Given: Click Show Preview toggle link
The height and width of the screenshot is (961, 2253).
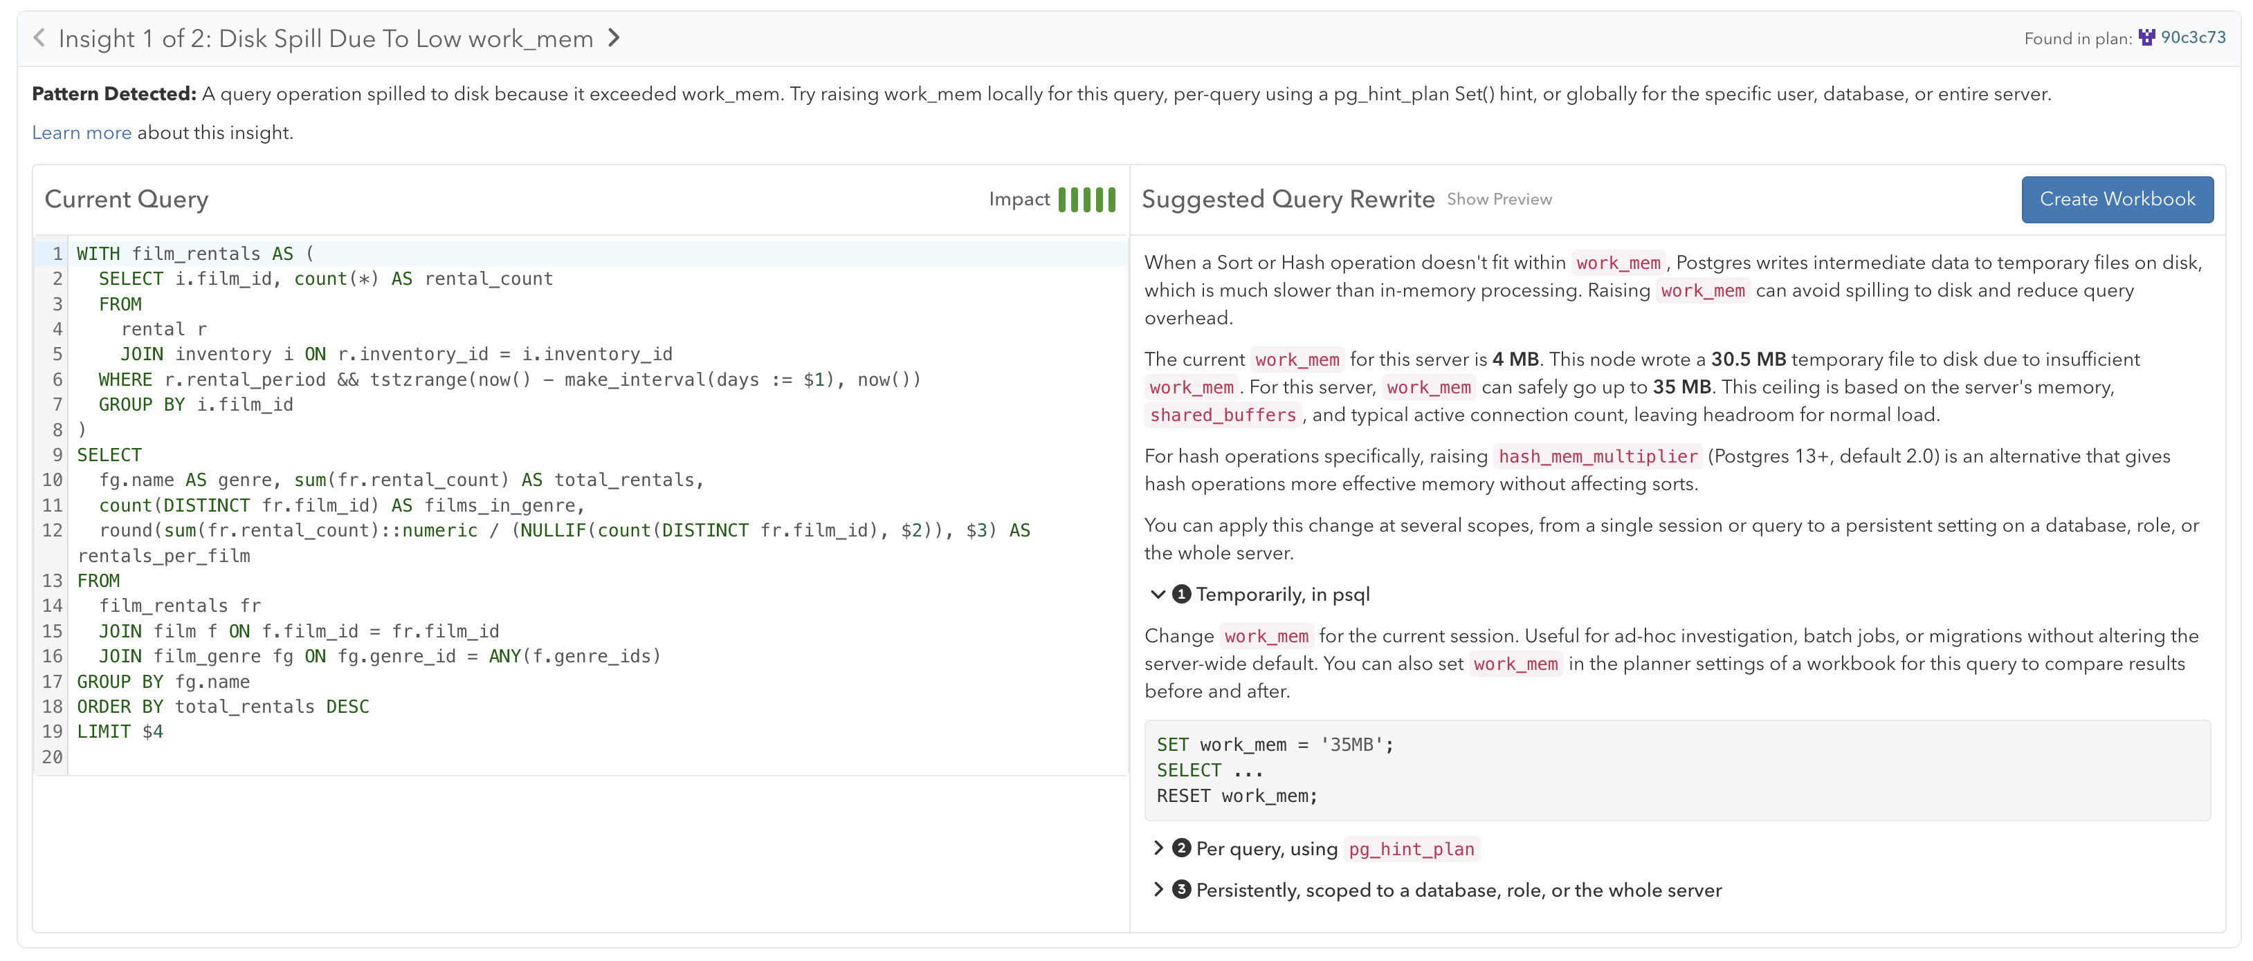Looking at the screenshot, I should pyautogui.click(x=1498, y=199).
